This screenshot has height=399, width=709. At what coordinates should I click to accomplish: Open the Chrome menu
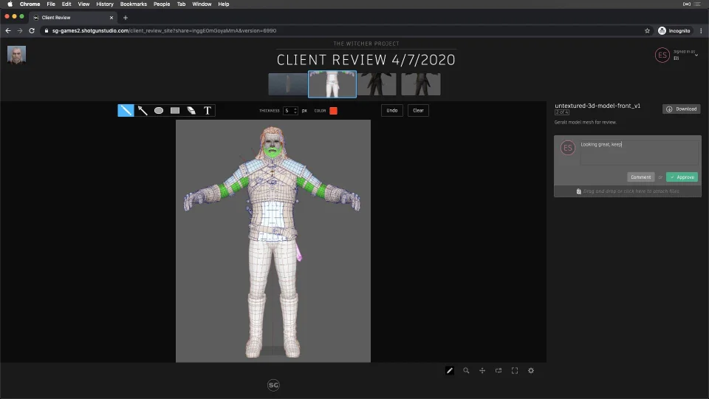(30, 4)
